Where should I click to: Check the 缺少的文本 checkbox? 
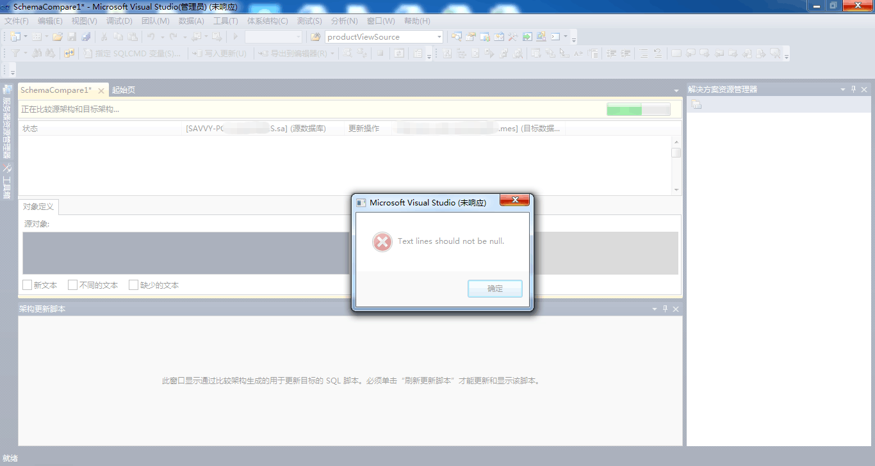(133, 285)
